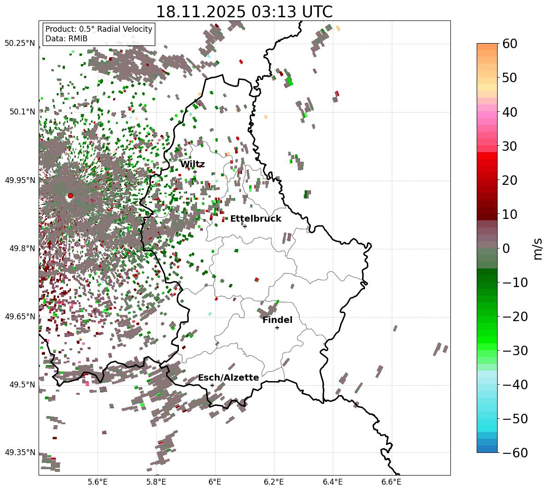Click the 50.25°N latitude label
The height and width of the screenshot is (491, 548).
click(x=20, y=44)
